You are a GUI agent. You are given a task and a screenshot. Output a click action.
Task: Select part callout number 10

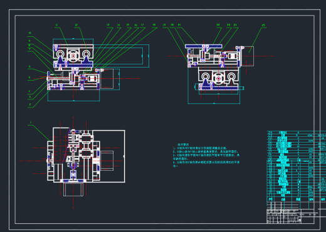pos(29,33)
